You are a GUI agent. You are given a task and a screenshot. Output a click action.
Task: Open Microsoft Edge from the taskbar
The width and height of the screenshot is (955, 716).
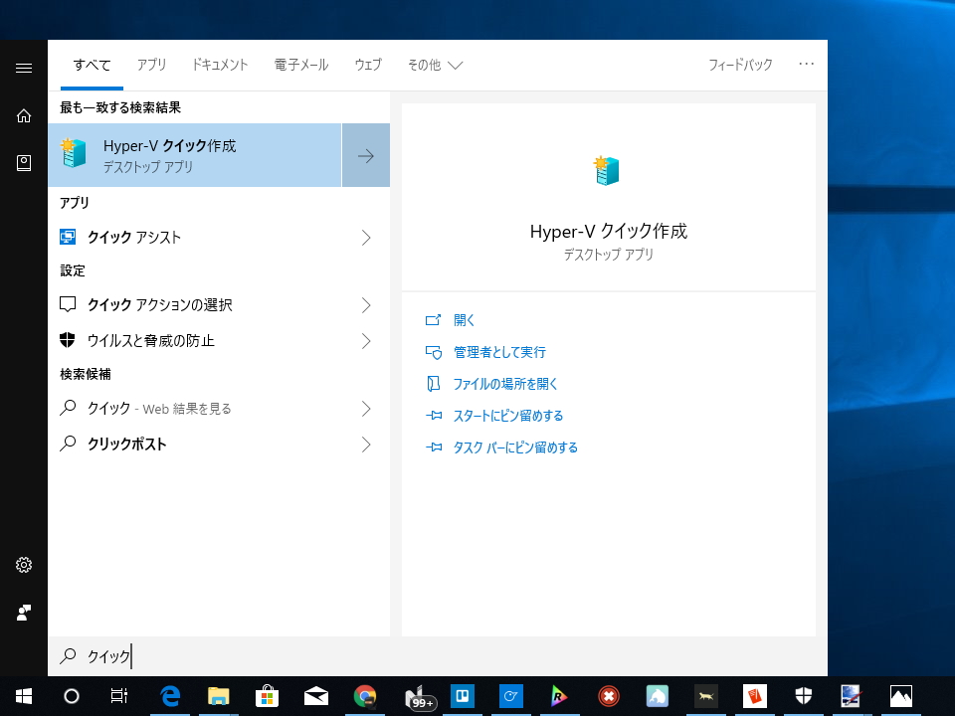click(x=170, y=695)
